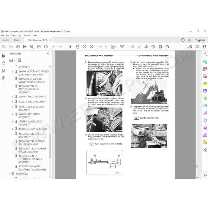Click the page number input field

(x=54, y=47)
